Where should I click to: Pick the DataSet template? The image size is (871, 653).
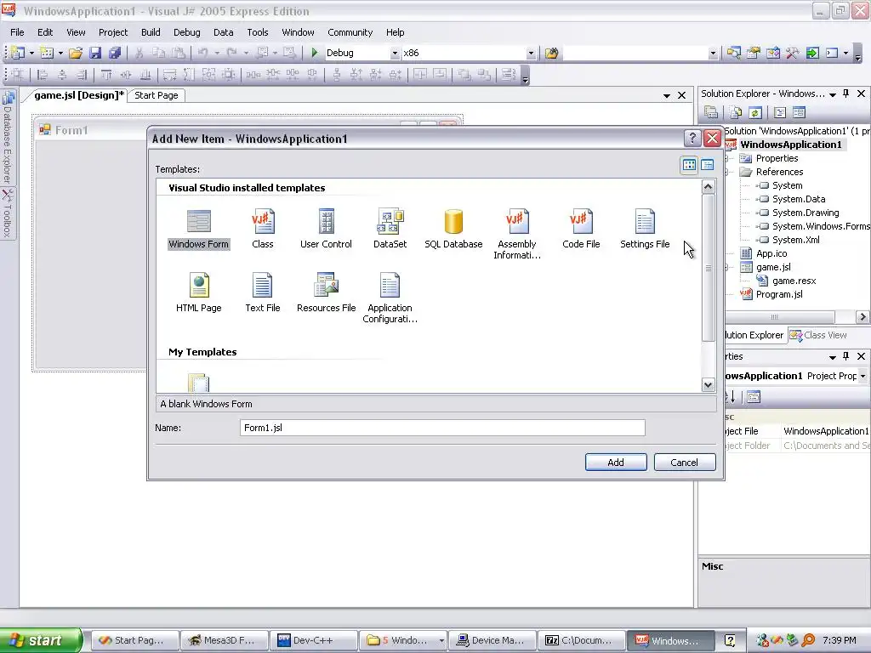click(390, 230)
